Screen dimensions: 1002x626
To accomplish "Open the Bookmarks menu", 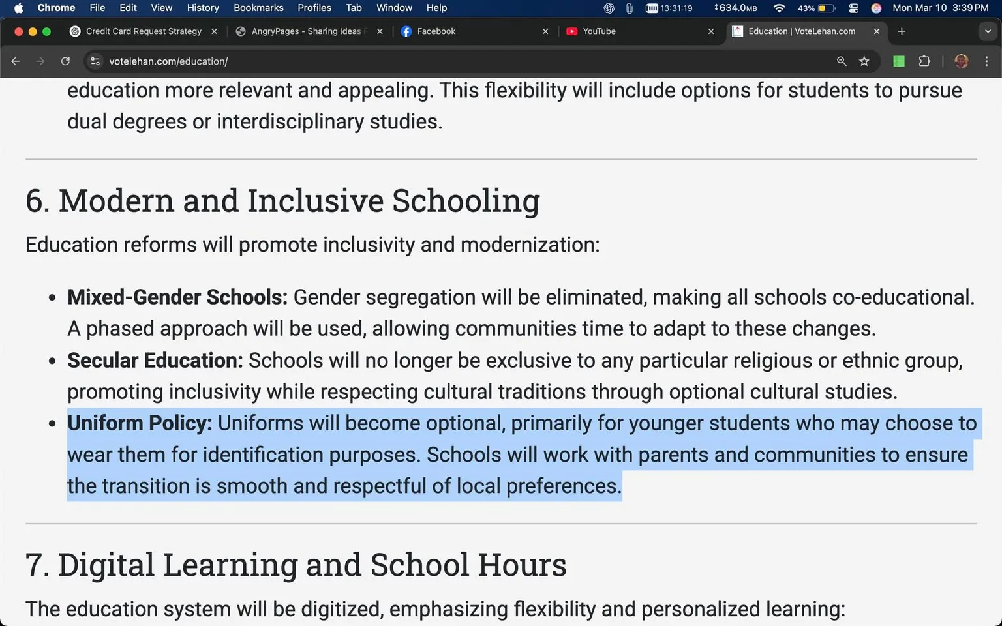I will click(258, 8).
